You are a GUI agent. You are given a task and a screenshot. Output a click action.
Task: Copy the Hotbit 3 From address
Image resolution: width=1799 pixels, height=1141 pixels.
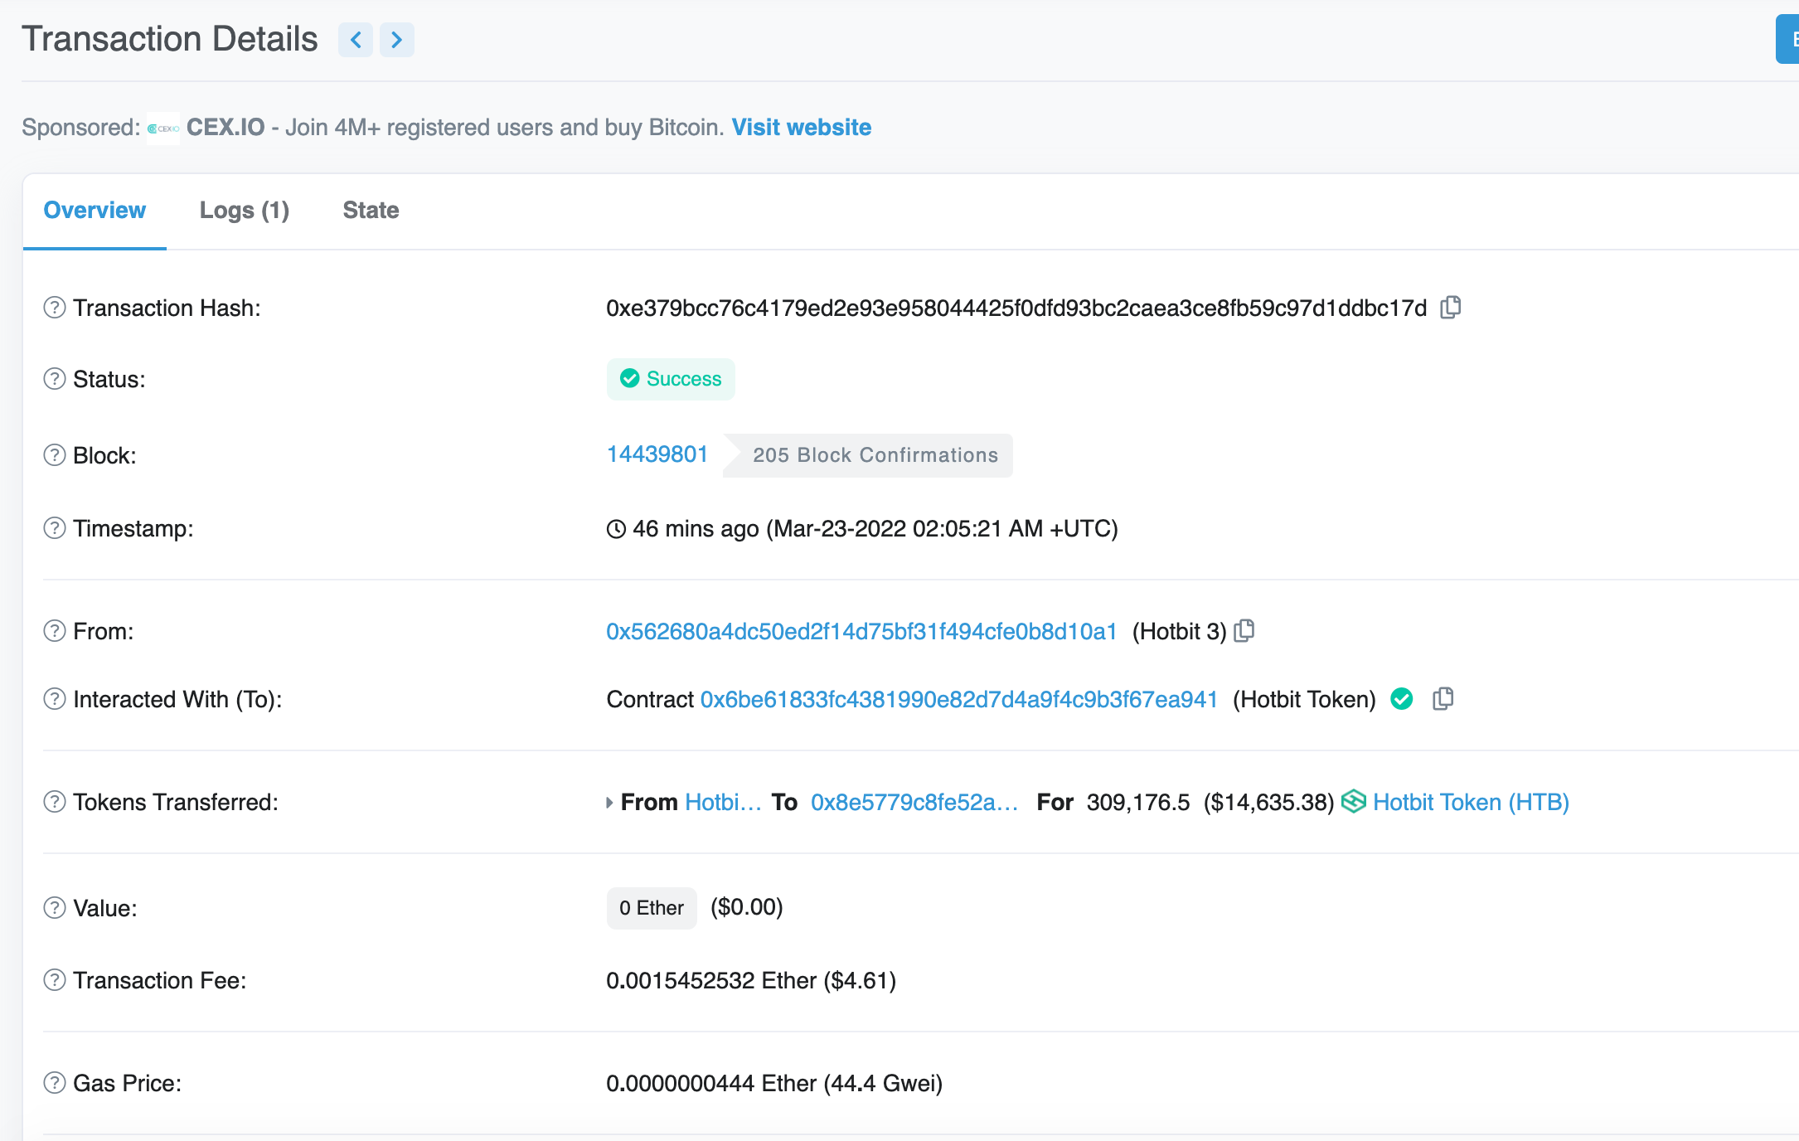[x=1244, y=631]
